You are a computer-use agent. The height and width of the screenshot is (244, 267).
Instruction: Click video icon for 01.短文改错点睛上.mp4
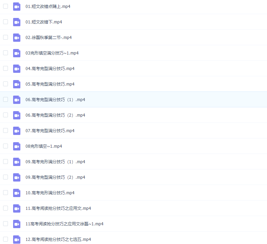pos(17,7)
